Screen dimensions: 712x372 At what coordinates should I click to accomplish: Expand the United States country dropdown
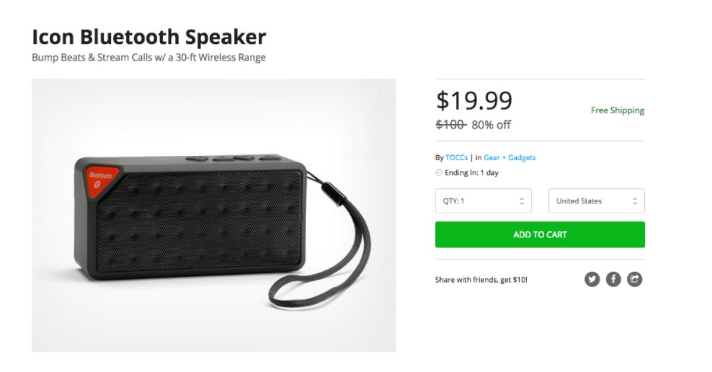[596, 201]
